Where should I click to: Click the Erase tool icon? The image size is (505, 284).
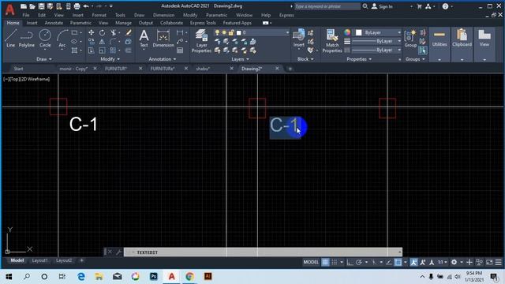point(128,32)
